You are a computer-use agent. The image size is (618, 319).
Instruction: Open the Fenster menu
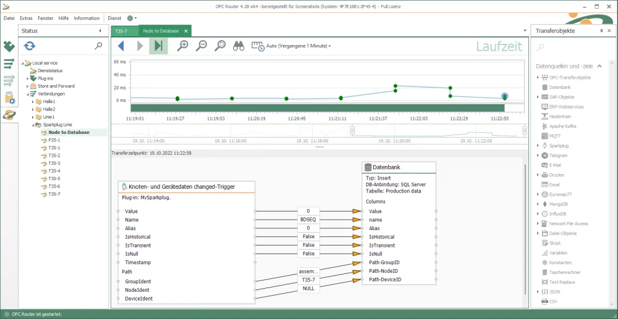[x=46, y=18]
